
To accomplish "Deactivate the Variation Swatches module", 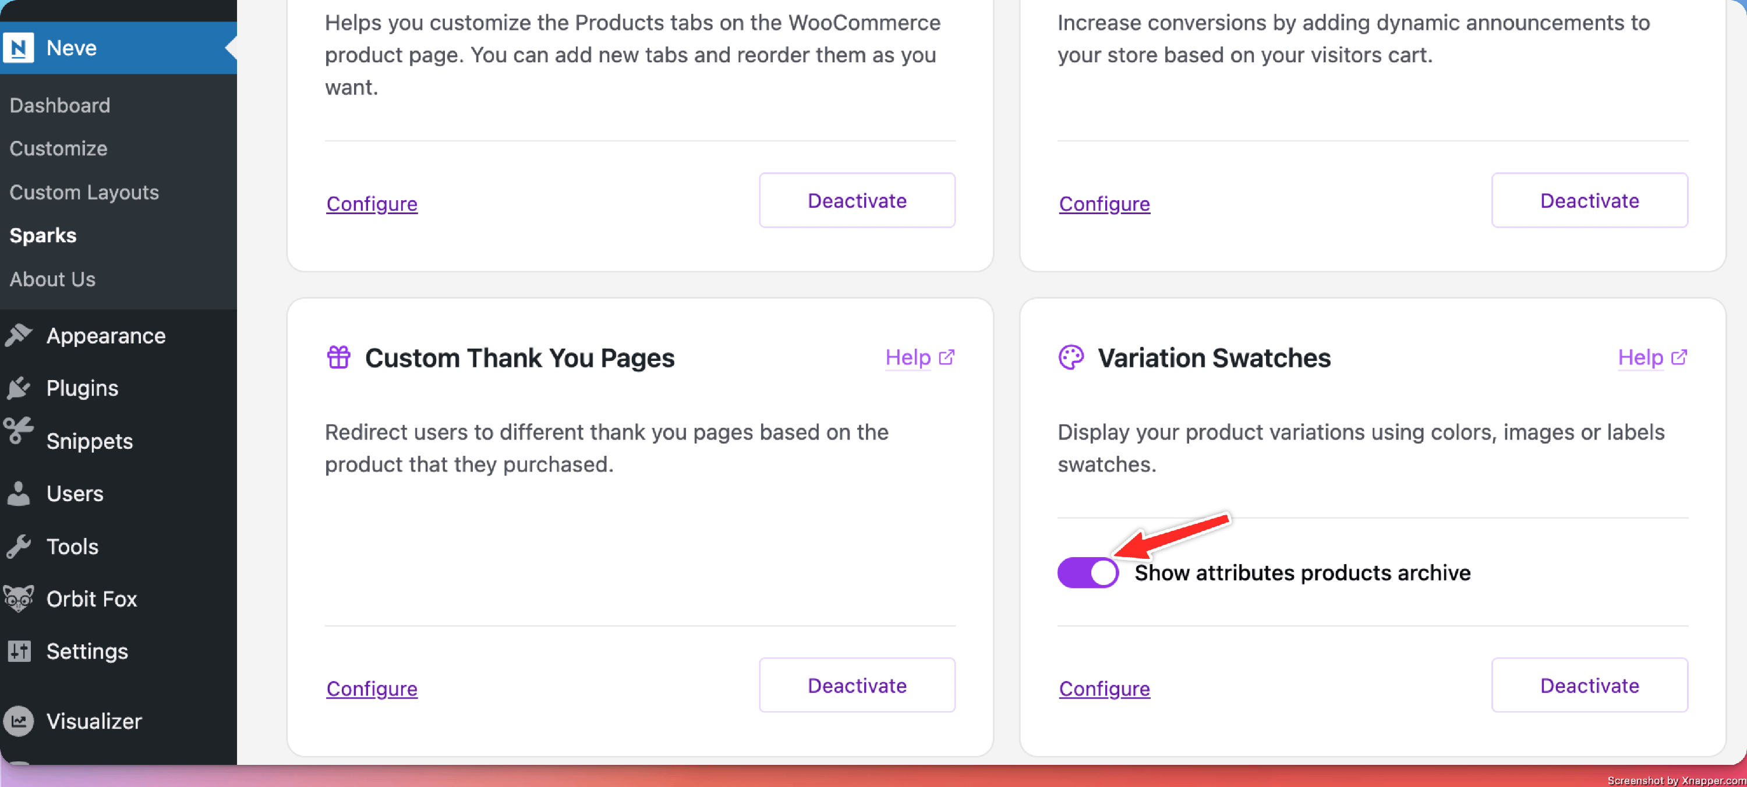I will (x=1589, y=685).
